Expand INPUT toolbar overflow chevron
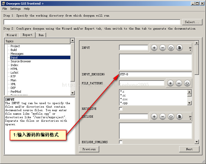The image size is (206, 164). pos(190,48)
